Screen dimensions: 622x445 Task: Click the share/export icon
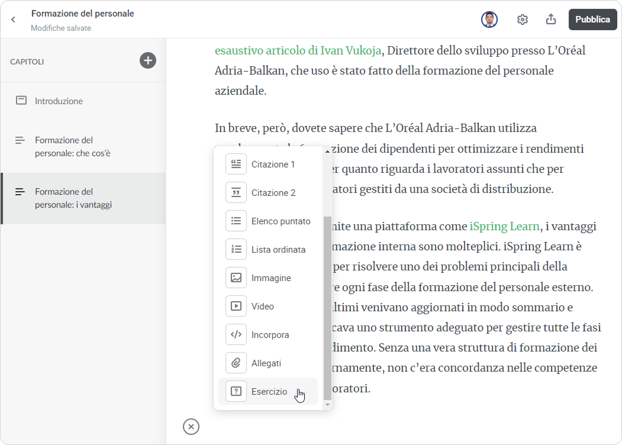550,20
